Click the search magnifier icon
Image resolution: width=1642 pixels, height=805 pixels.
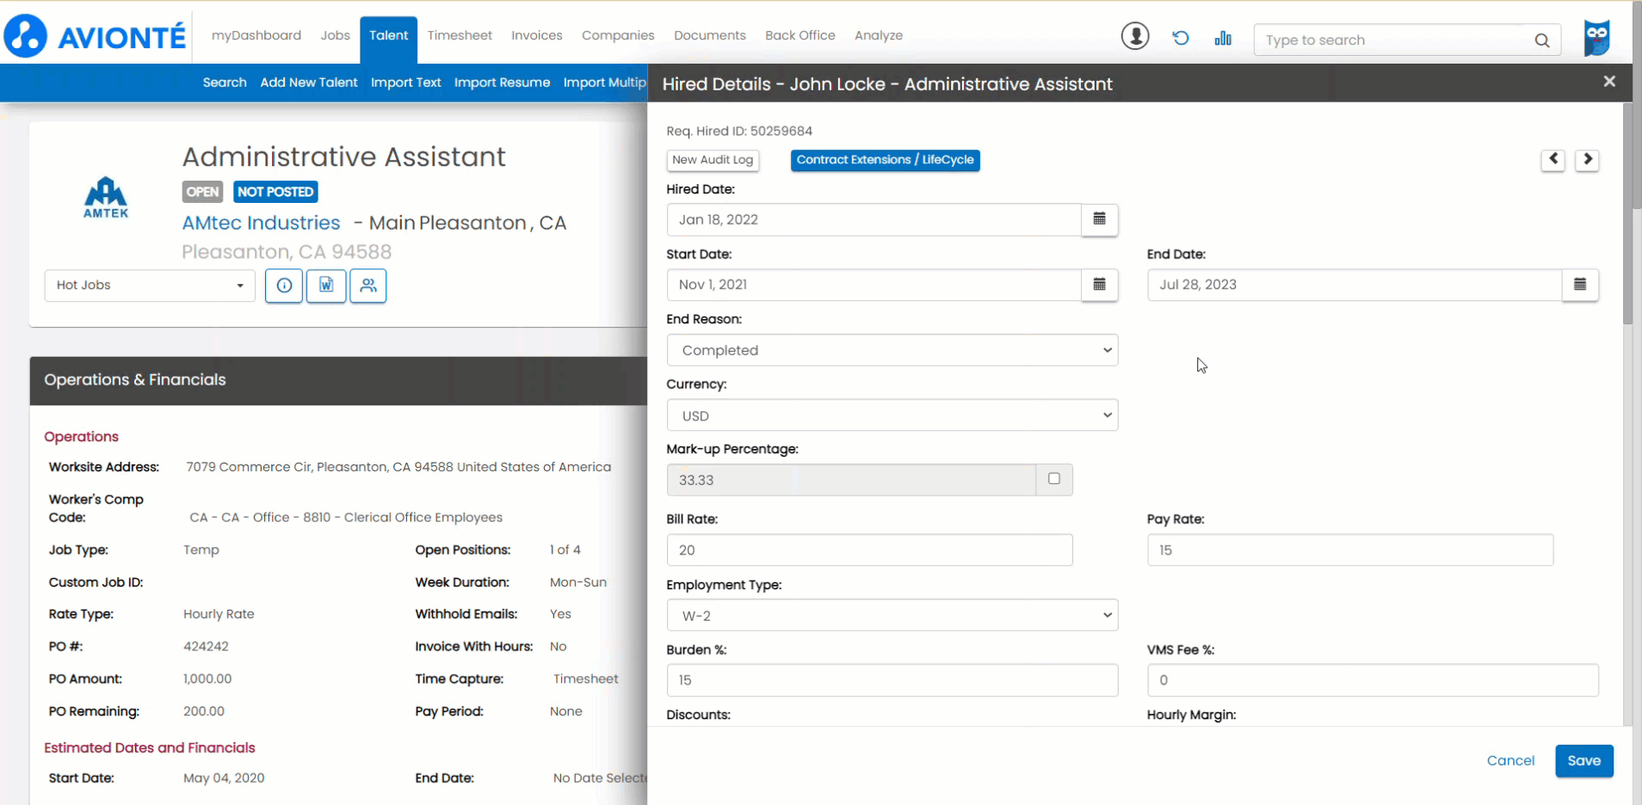click(1541, 40)
